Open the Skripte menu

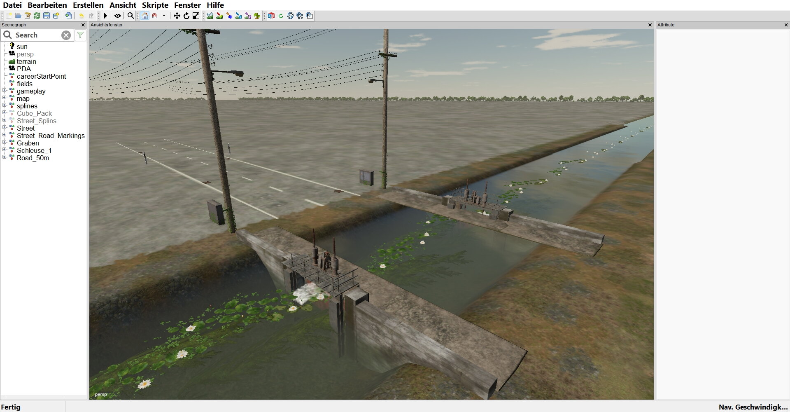click(x=155, y=5)
